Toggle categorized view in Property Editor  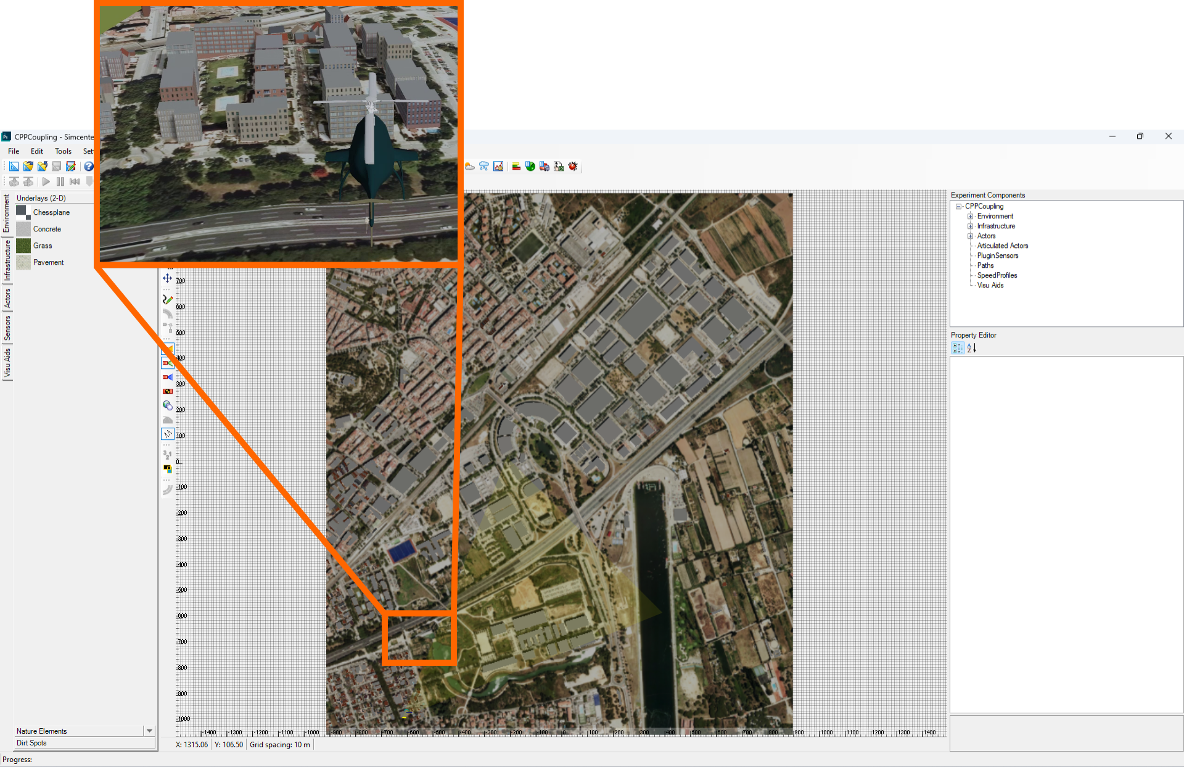point(957,348)
